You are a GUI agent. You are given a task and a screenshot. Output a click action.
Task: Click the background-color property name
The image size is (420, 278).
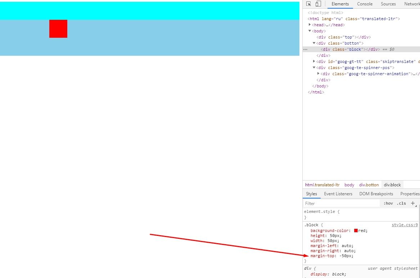coord(329,231)
